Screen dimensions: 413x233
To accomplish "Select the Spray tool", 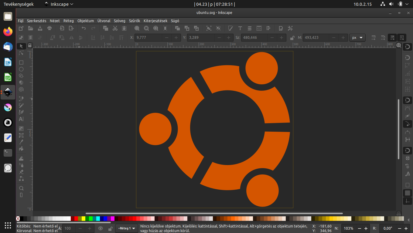I will pos(21,165).
